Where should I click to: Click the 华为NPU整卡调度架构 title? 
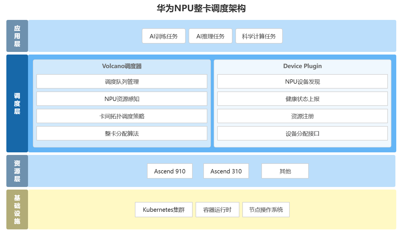click(201, 8)
